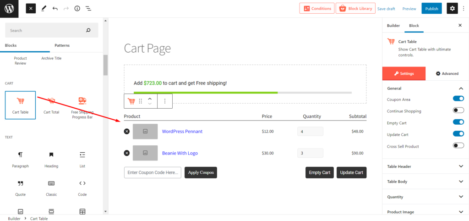The height and width of the screenshot is (221, 469).
Task: Expand the Table Body section
Action: pos(425,182)
